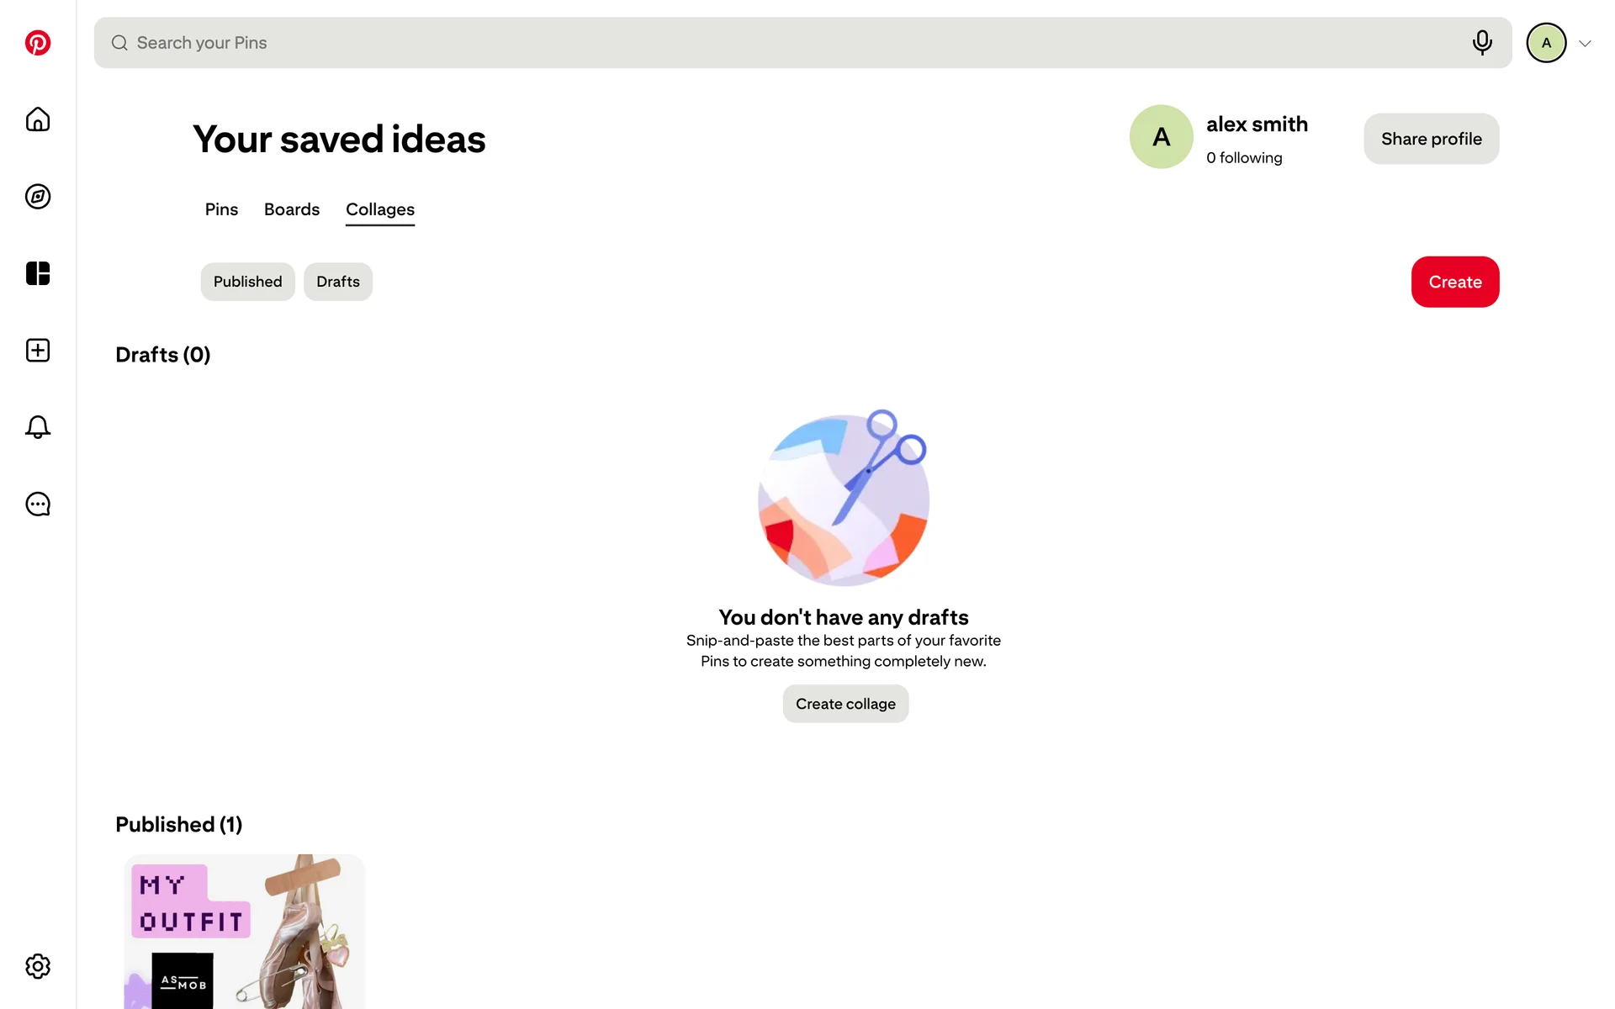The height and width of the screenshot is (1009, 1615).
Task: Open the notifications bell icon
Action: pyautogui.click(x=38, y=427)
